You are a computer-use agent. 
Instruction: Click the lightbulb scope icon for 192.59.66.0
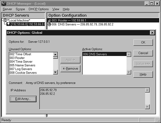8,24
